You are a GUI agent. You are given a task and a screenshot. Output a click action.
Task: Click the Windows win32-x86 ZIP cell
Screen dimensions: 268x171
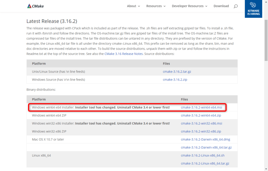pyautogui.click(x=49, y=131)
